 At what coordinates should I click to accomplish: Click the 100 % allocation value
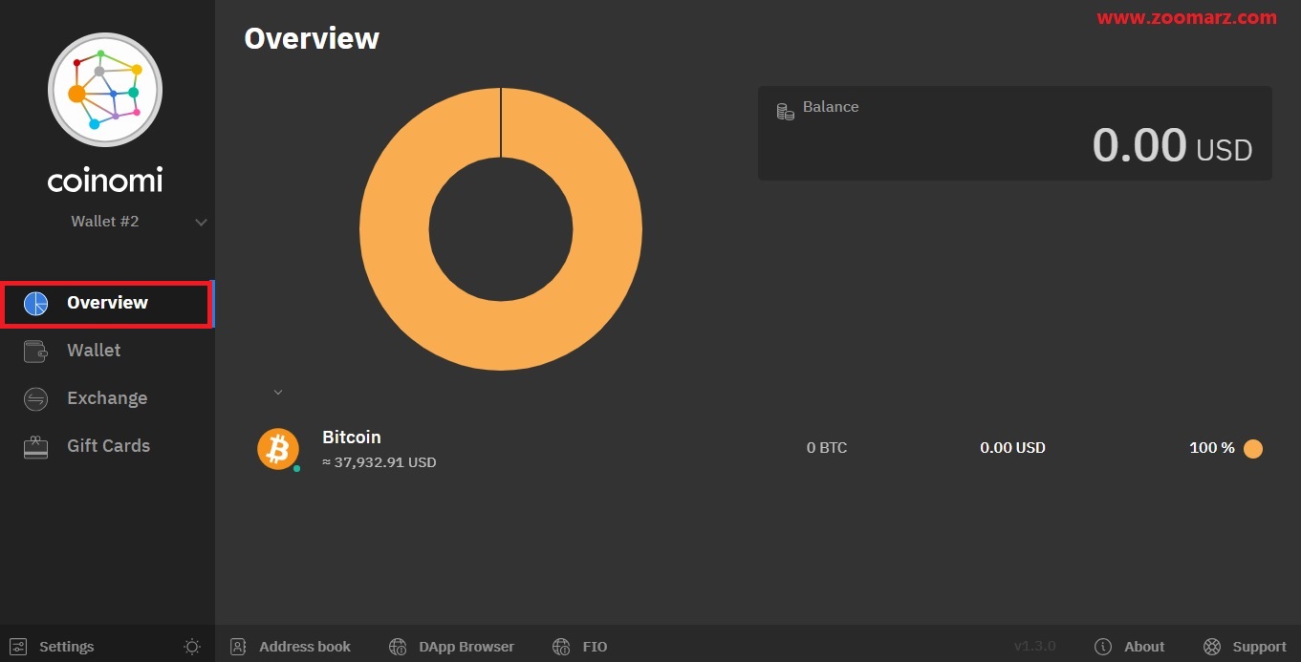1212,448
